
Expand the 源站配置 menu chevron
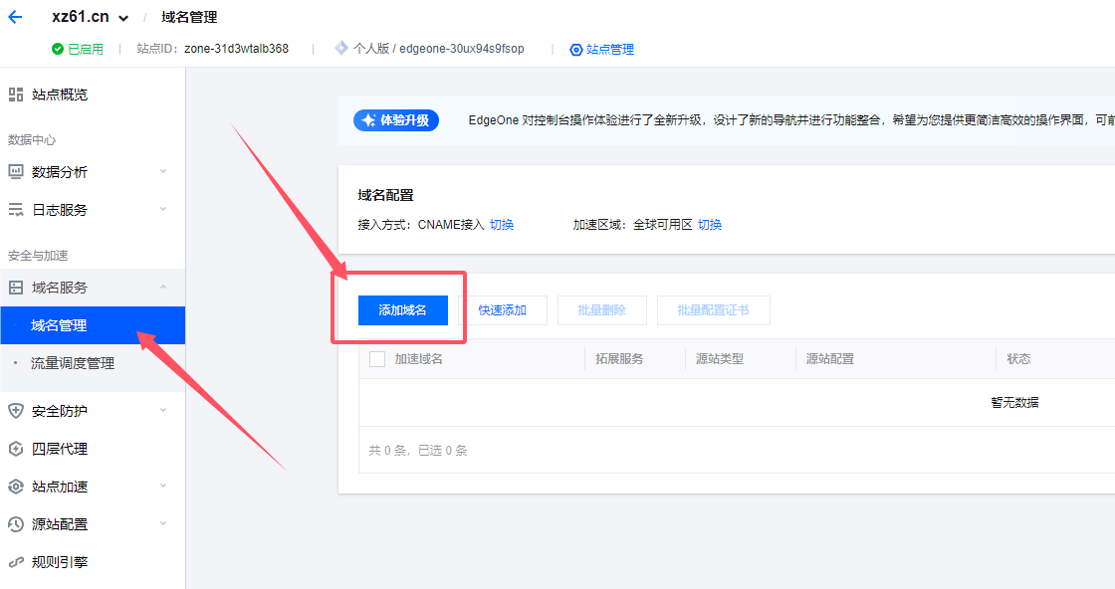(x=163, y=523)
